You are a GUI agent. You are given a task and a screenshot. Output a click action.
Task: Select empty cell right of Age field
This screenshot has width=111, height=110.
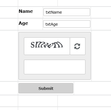pyautogui.click(x=101, y=24)
